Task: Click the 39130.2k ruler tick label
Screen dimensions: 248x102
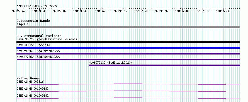Action: pos(141,11)
